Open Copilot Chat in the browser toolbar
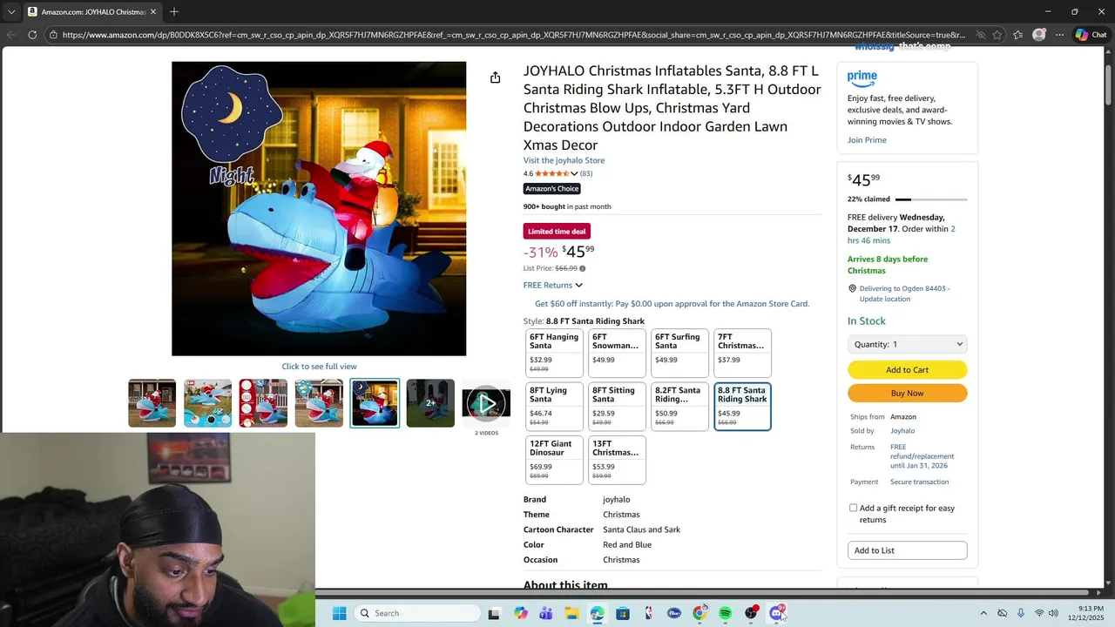 (x=1090, y=35)
